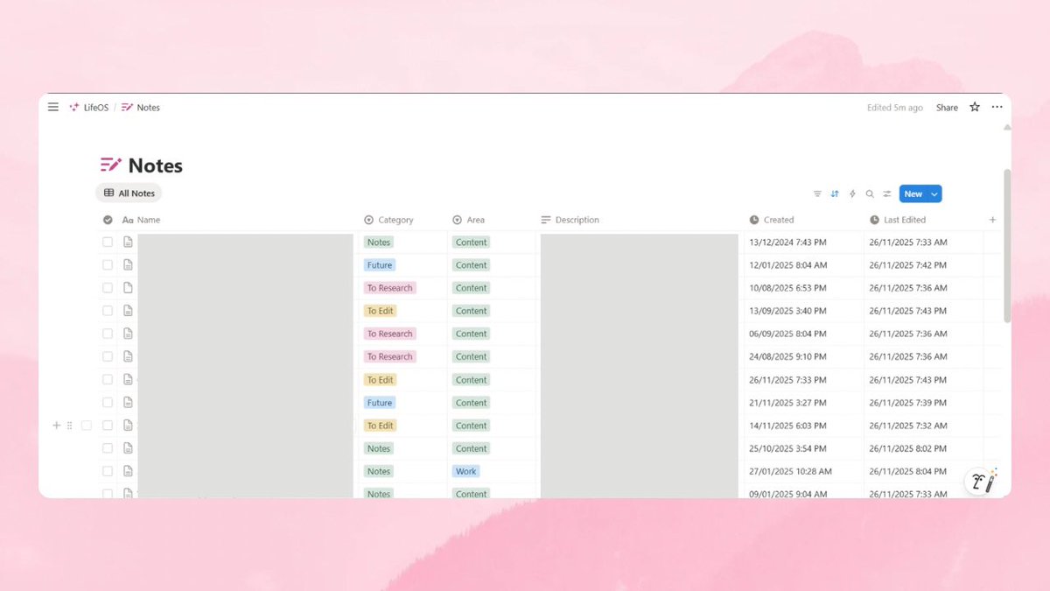Tick checkbox for row created 24/08/2025
Image resolution: width=1050 pixels, height=591 pixels.
(x=108, y=356)
